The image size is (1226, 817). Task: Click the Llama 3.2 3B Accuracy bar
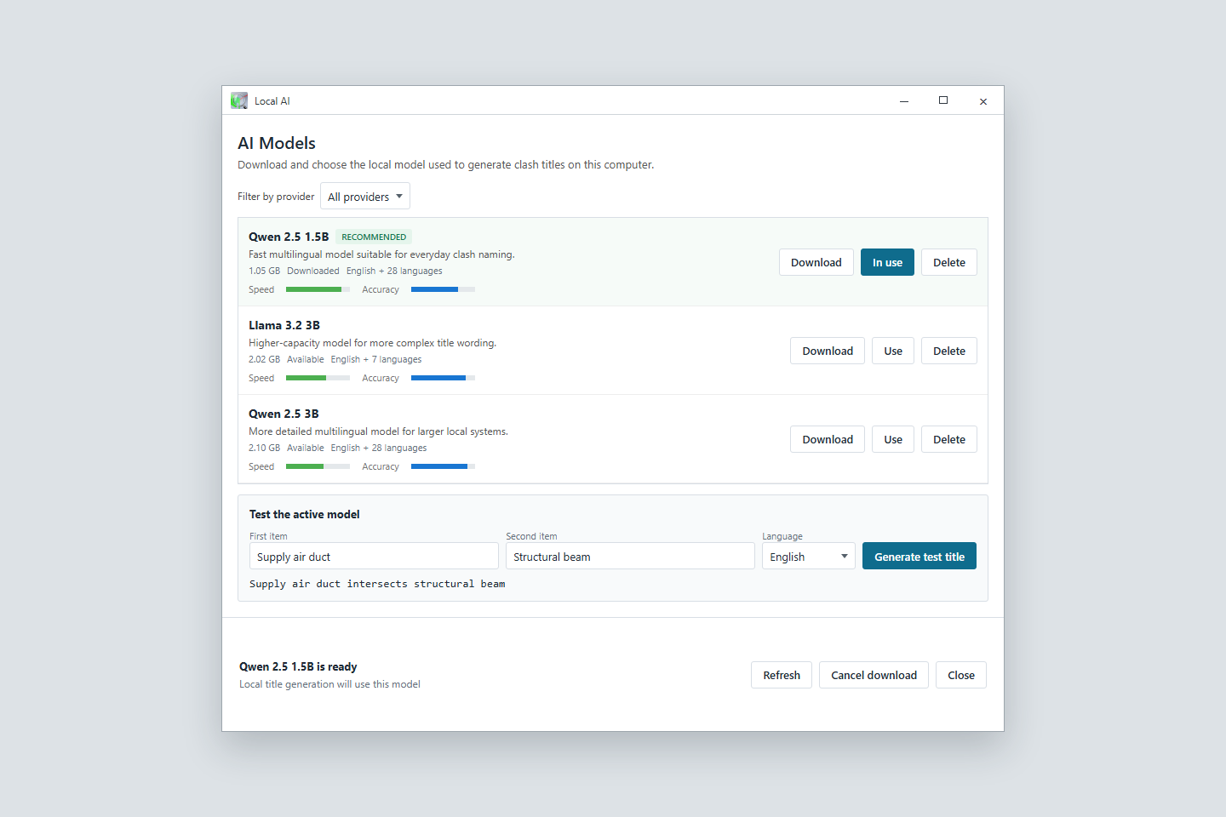443,378
